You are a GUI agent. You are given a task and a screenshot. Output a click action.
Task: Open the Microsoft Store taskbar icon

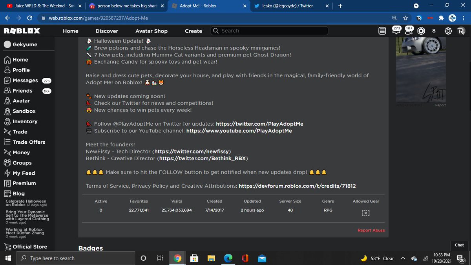[x=194, y=258]
